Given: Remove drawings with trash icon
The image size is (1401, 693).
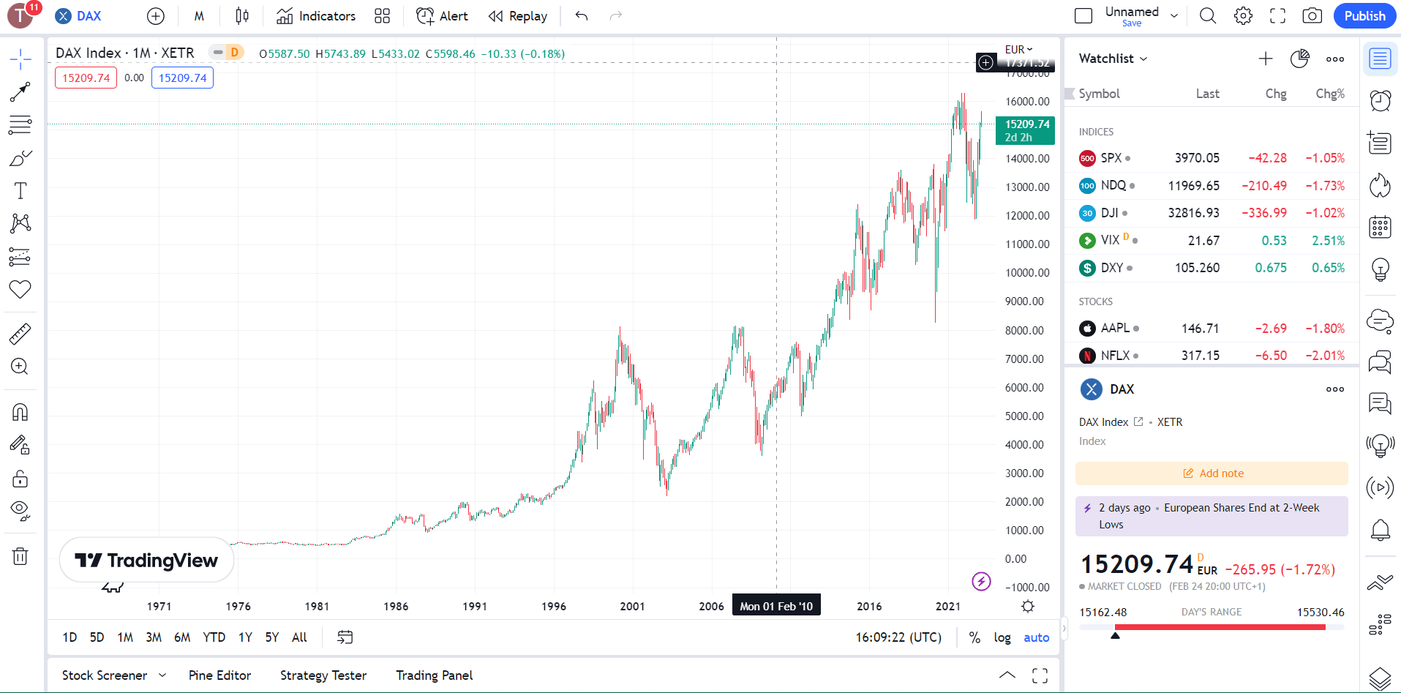Looking at the screenshot, I should 20,556.
